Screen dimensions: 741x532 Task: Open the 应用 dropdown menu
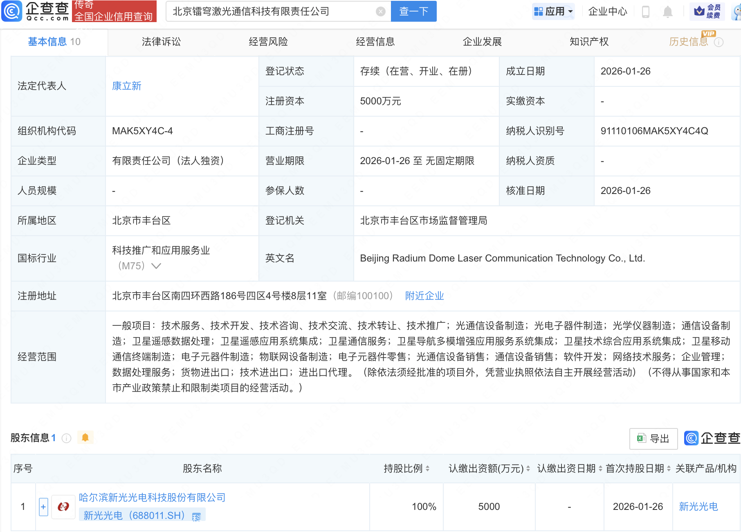[x=554, y=11]
